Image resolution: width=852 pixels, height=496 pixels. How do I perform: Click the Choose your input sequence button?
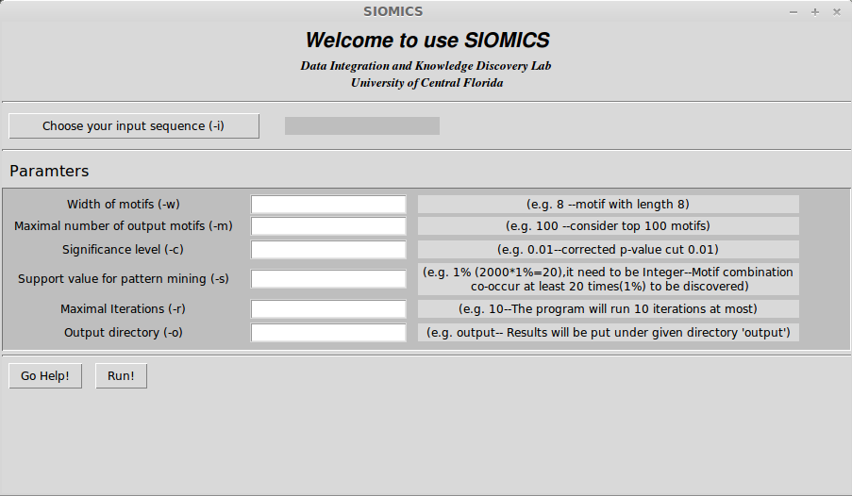tap(134, 126)
